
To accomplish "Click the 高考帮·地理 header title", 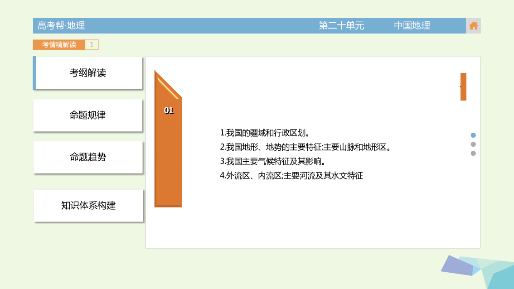I will coord(61,25).
